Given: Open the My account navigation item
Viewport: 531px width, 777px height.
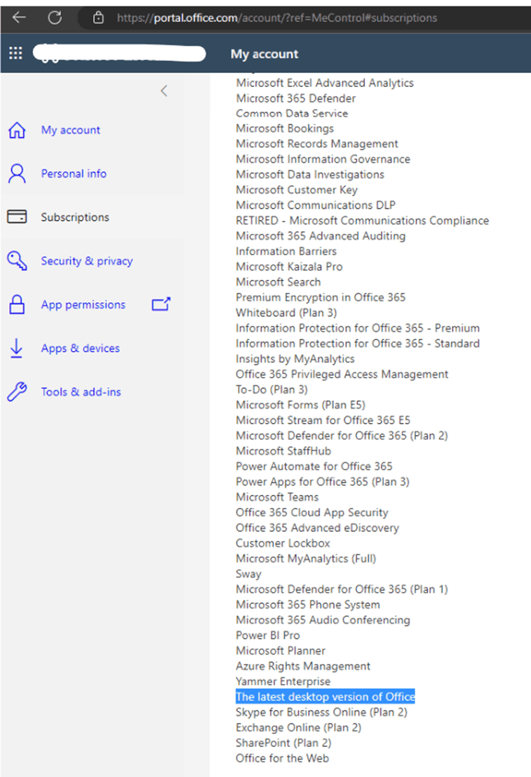Looking at the screenshot, I should click(x=71, y=130).
